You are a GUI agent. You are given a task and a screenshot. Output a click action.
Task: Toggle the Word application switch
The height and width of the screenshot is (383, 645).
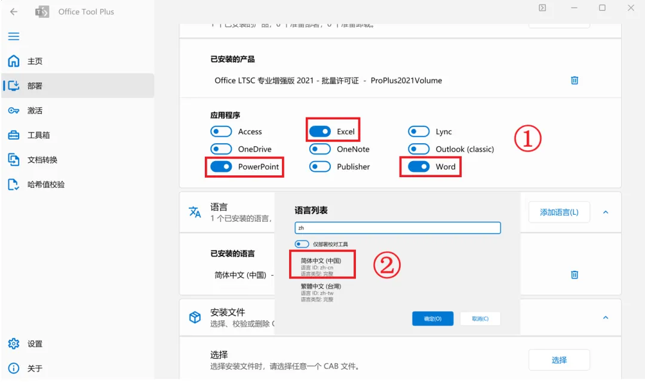pos(419,166)
